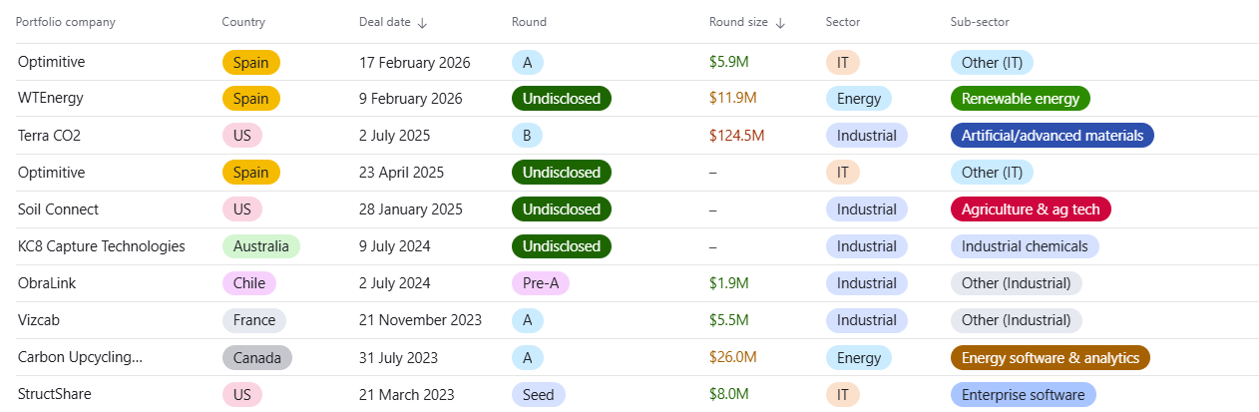Click the truncated Carbon Upcycling company name

pos(80,357)
